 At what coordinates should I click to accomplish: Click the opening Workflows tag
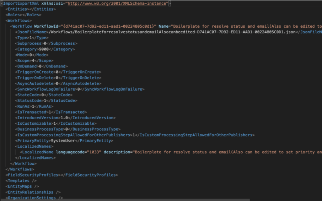coord(19,21)
